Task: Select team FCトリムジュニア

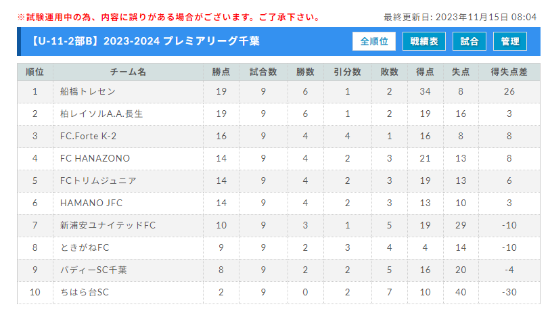Action: (98, 180)
